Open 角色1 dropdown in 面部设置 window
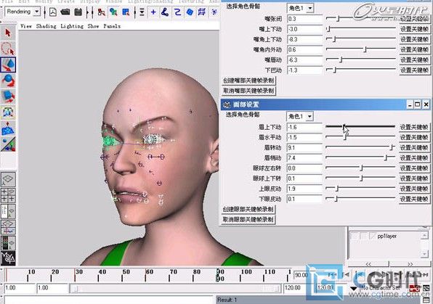The width and height of the screenshot is (433, 304). point(299,116)
